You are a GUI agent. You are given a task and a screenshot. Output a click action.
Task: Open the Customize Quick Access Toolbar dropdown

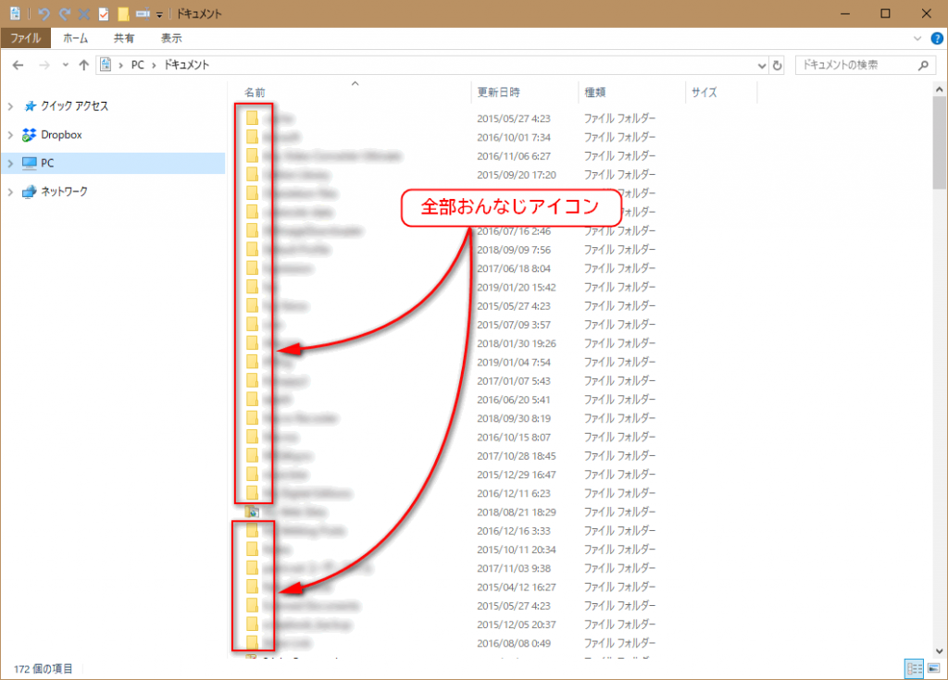pyautogui.click(x=159, y=15)
